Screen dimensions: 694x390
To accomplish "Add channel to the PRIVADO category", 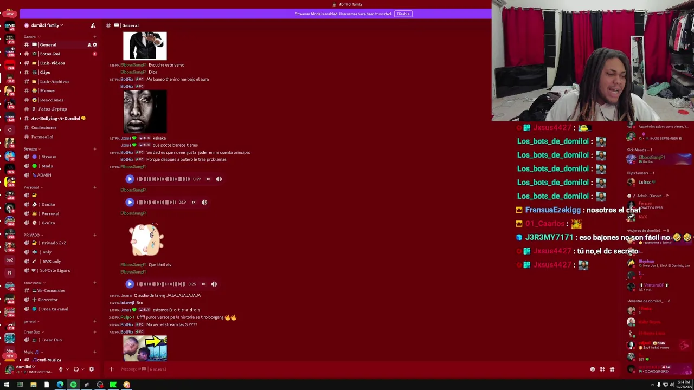I will (95, 235).
